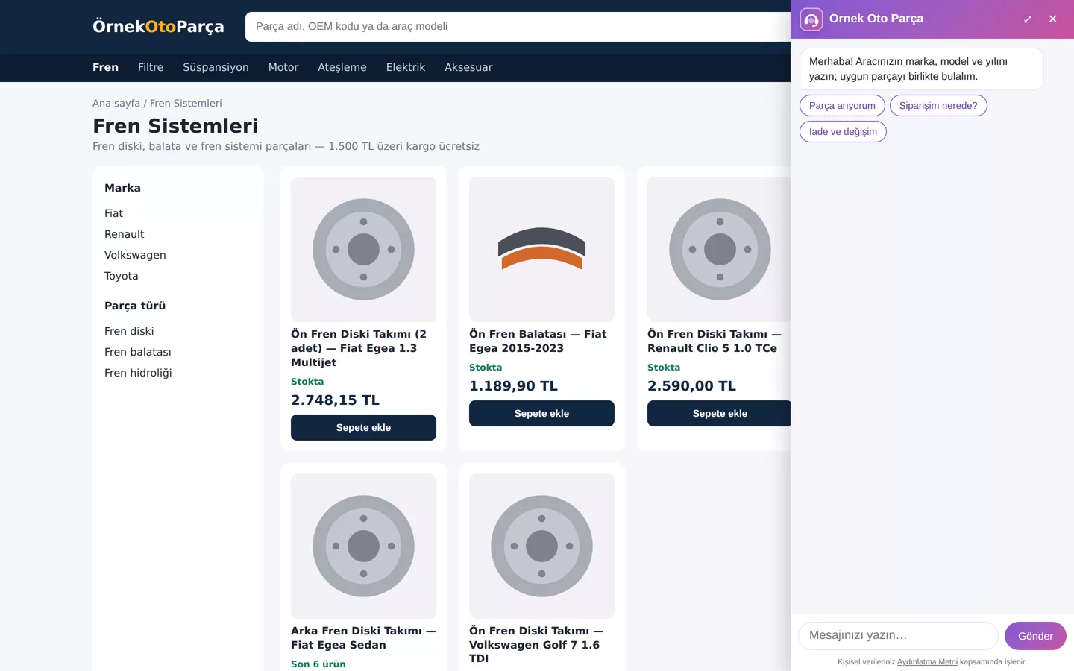Open Volkswagen Golf 7 brake disc image

[541, 546]
